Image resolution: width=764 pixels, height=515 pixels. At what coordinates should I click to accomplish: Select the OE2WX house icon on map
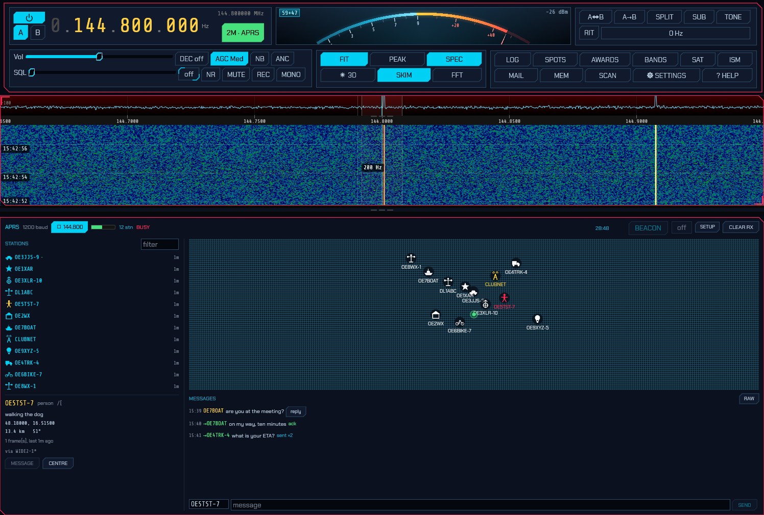(436, 315)
